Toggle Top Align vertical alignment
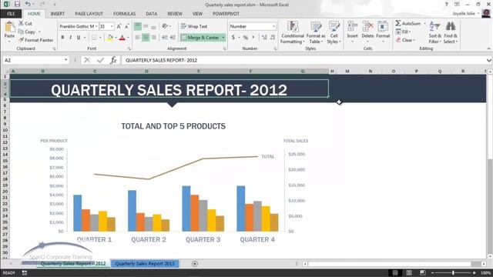 pos(138,26)
